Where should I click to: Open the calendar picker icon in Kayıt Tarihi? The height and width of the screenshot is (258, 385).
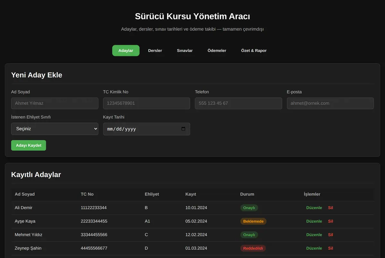183,129
